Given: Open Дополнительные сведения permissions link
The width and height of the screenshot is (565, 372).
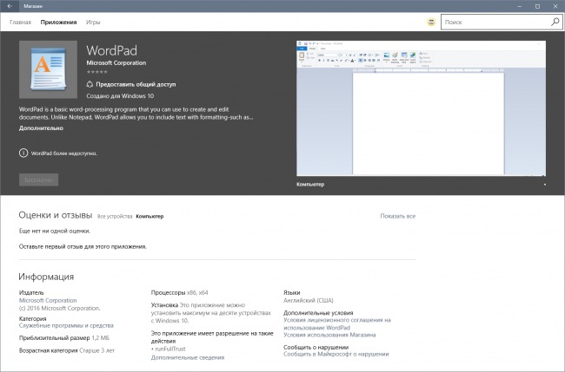Looking at the screenshot, I should click(188, 357).
